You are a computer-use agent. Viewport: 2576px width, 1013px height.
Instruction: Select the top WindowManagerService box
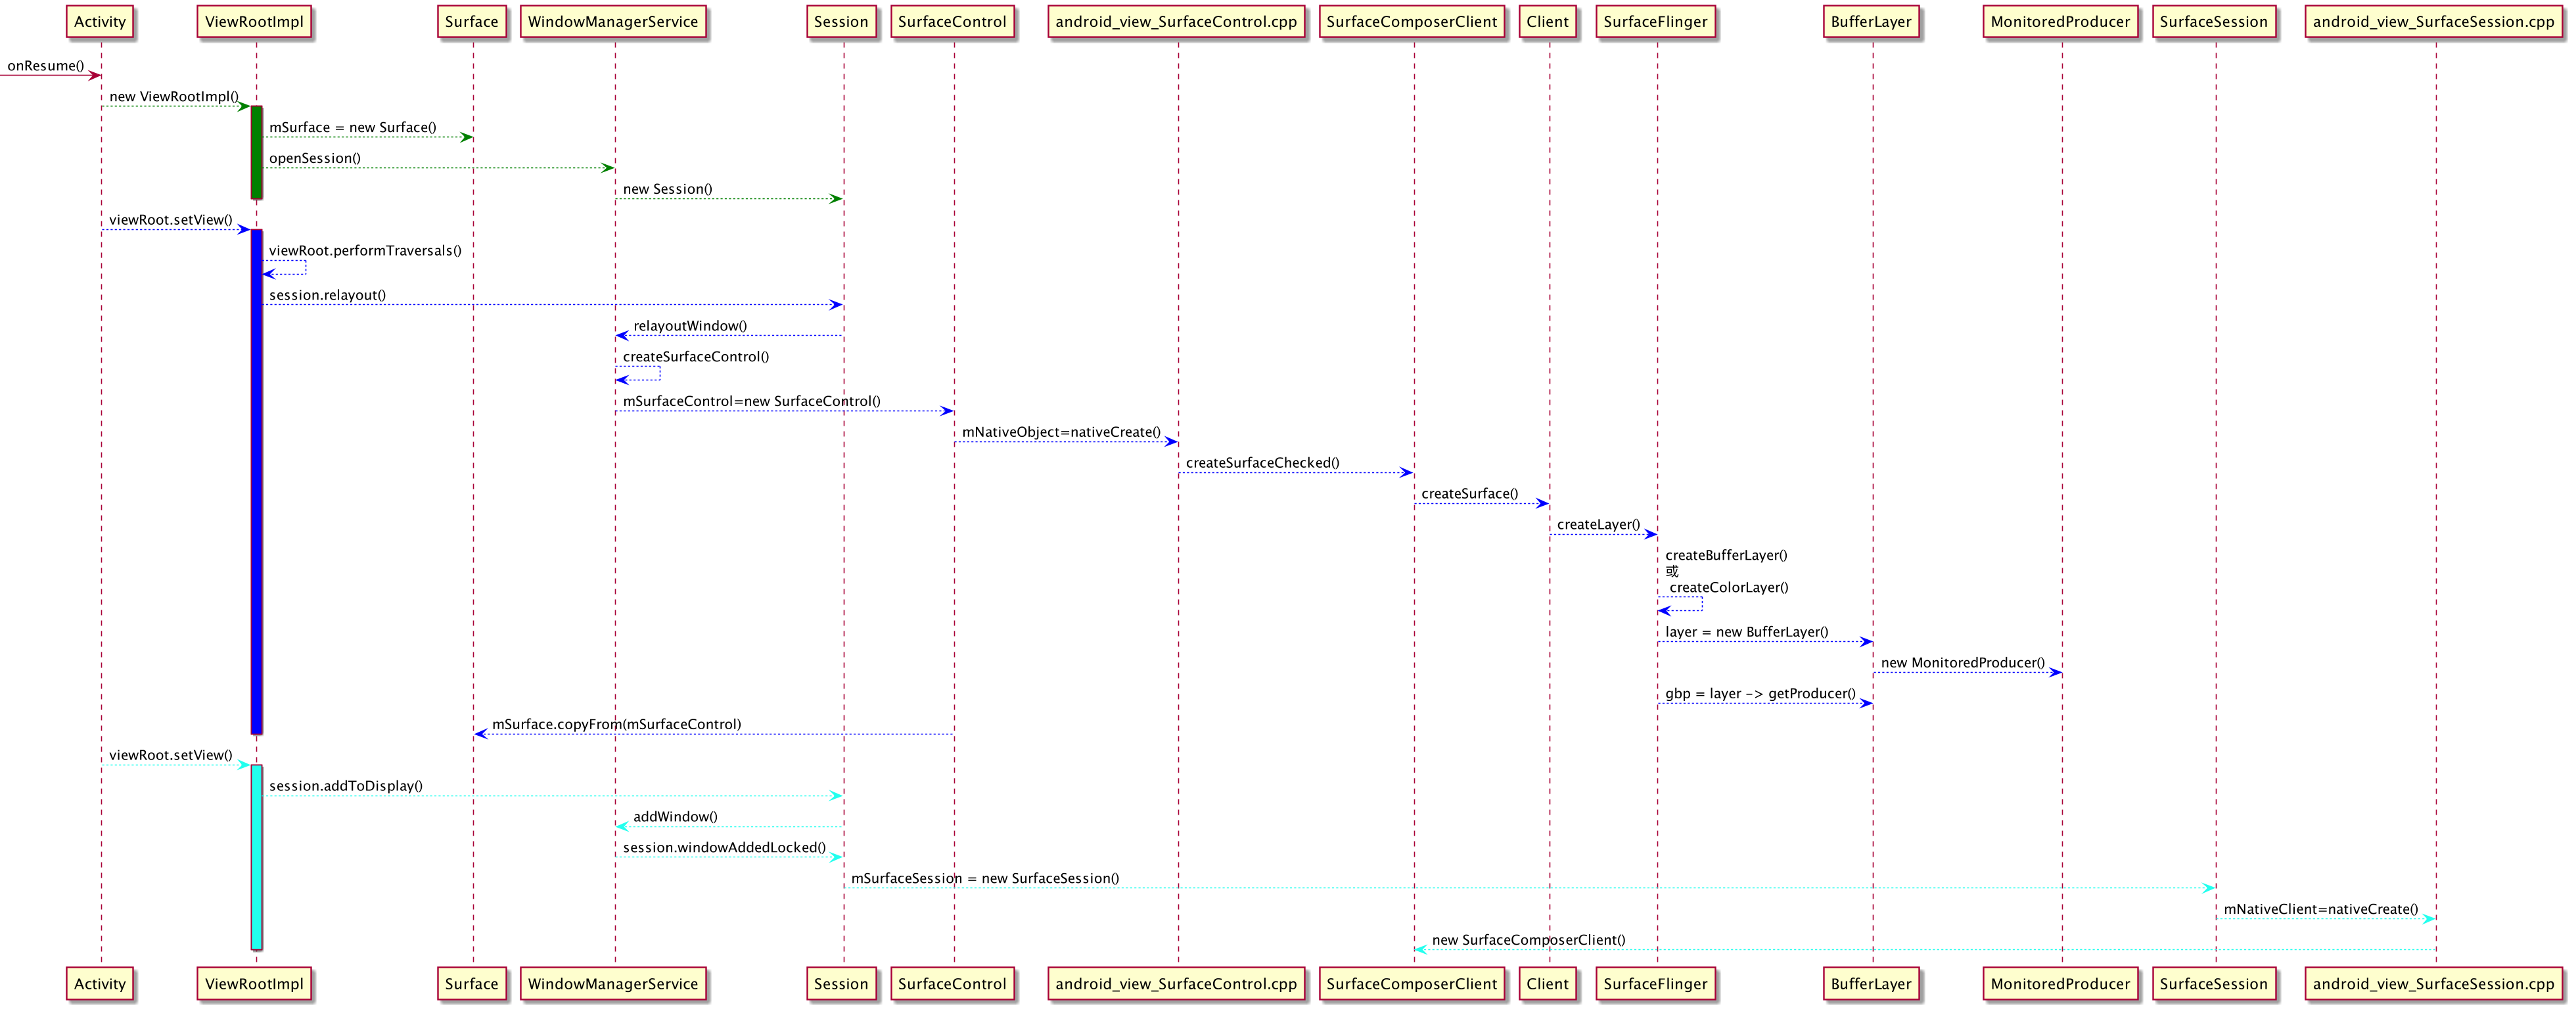pyautogui.click(x=613, y=22)
